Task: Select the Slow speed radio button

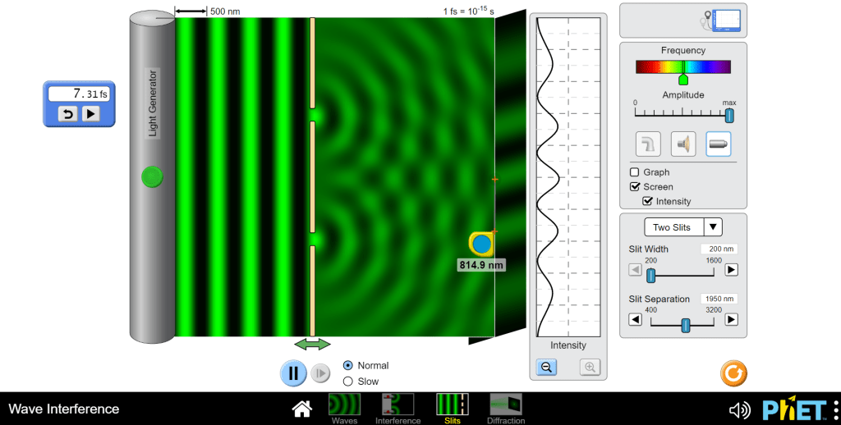Action: tap(347, 382)
